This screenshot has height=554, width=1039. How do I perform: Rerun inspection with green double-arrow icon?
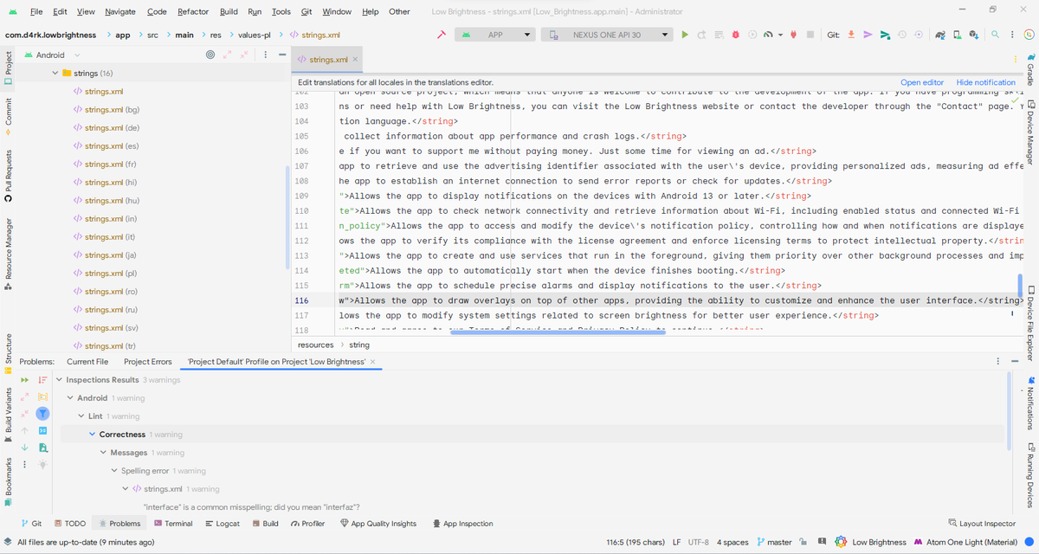tap(25, 380)
